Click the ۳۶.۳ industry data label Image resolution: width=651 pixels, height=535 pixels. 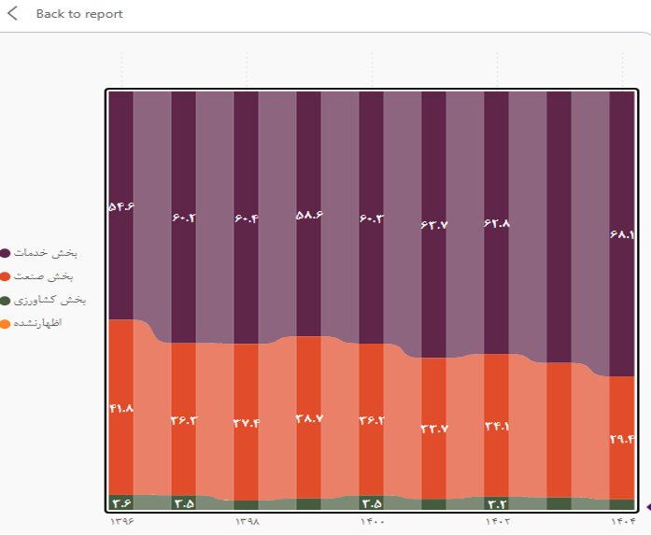pos(184,420)
